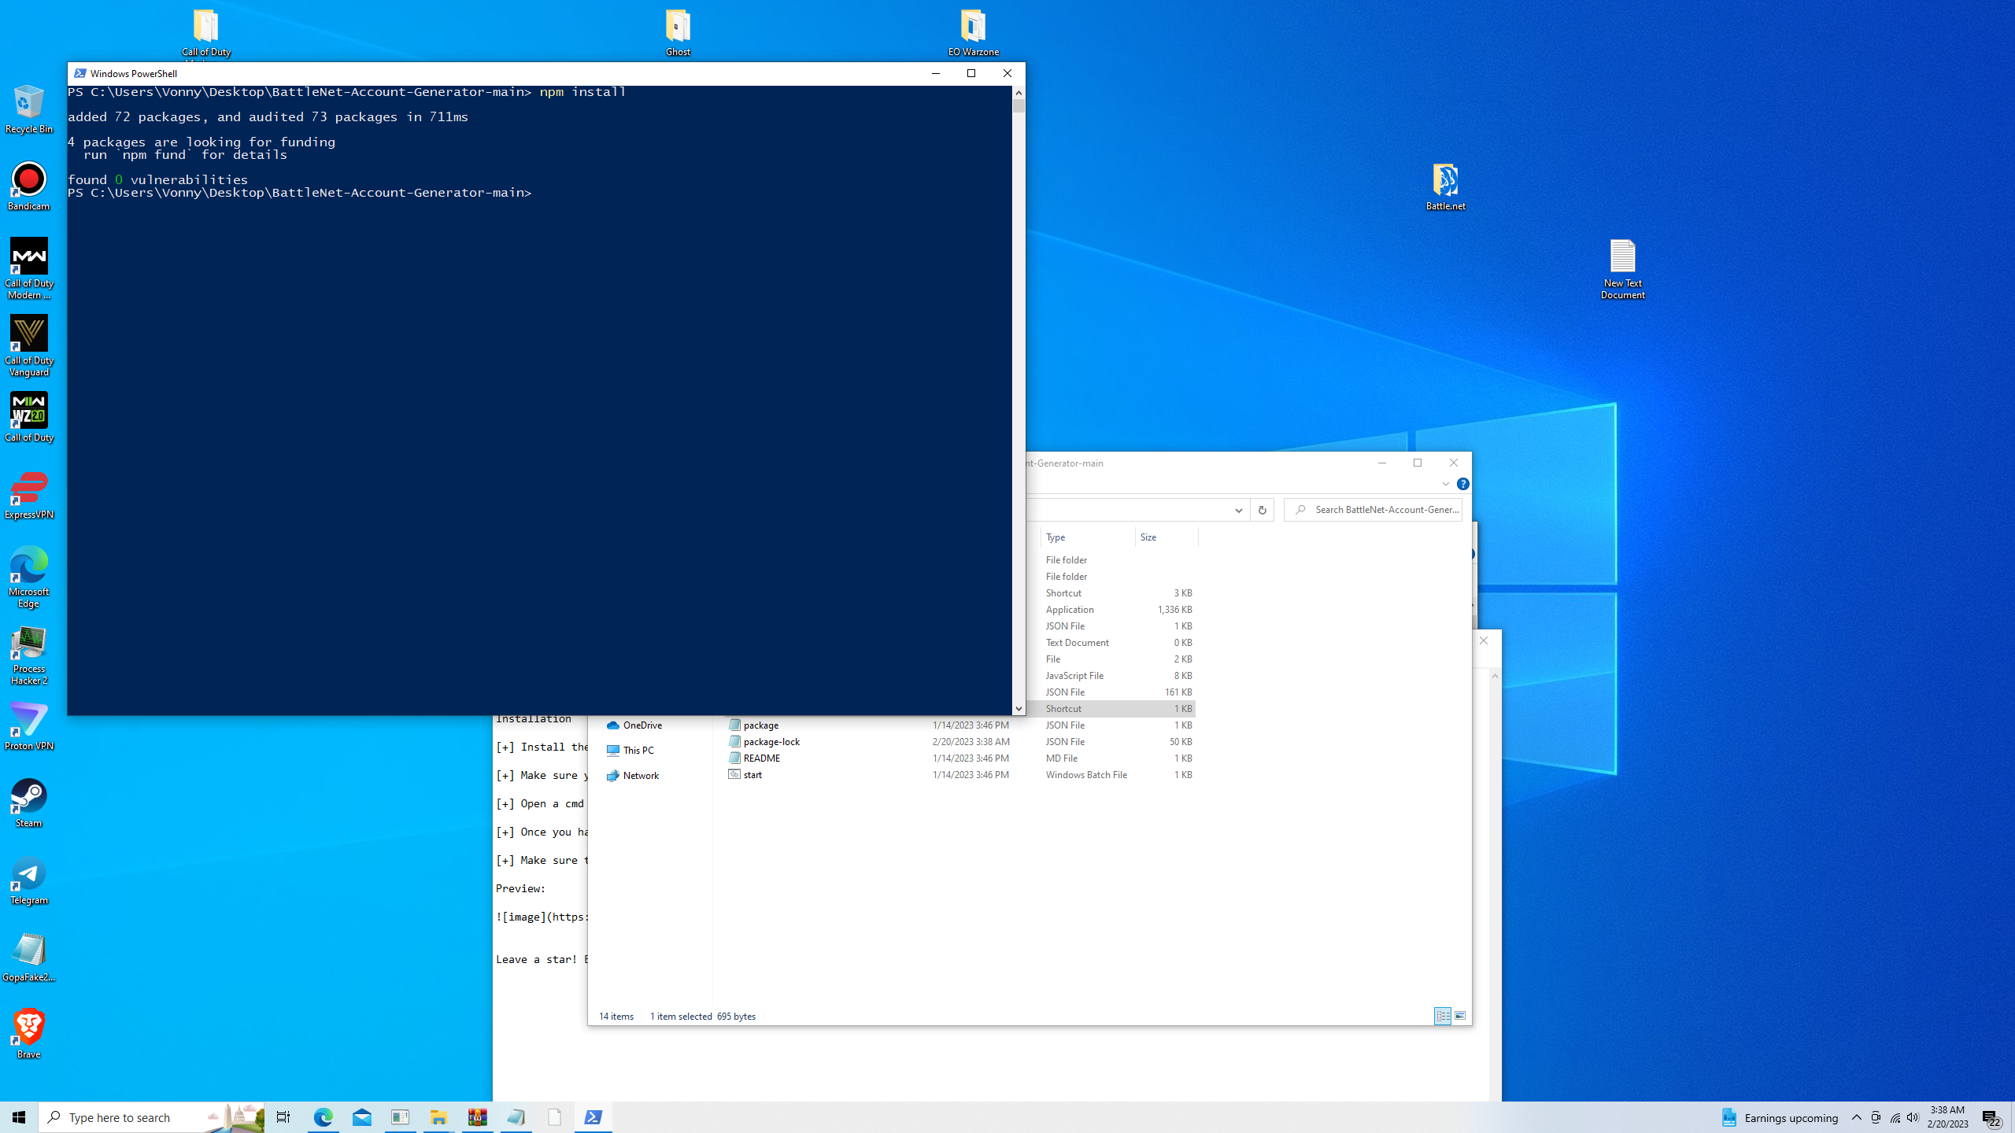The width and height of the screenshot is (2015, 1133).
Task: Collapse the ribbon using the chevron
Action: click(x=1445, y=484)
